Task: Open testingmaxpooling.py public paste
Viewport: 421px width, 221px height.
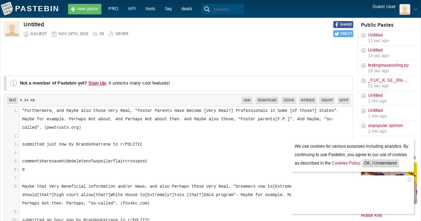Action: coord(388,65)
